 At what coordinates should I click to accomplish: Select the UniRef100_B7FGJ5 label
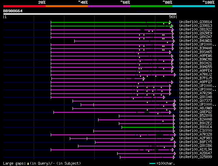196,78
